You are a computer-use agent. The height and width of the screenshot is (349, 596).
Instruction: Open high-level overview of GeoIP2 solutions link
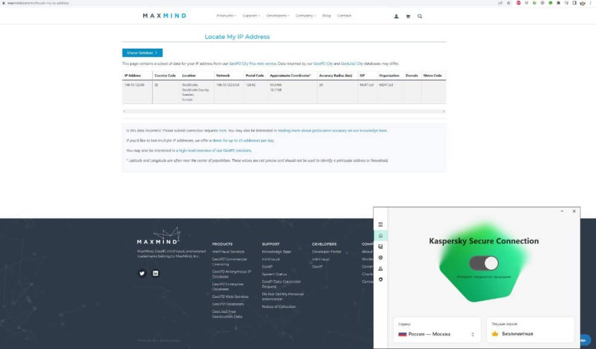click(215, 150)
